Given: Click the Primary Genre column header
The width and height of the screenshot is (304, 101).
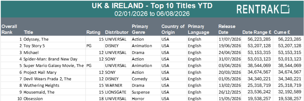Looking at the screenshot, I should [x=140, y=29].
